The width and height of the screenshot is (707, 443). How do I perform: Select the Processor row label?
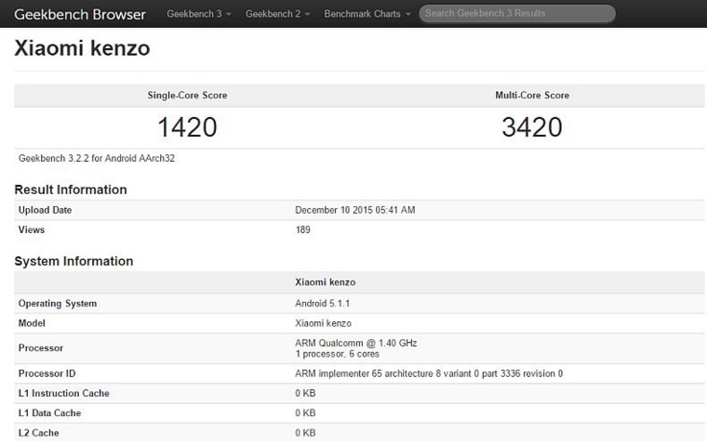click(x=41, y=348)
